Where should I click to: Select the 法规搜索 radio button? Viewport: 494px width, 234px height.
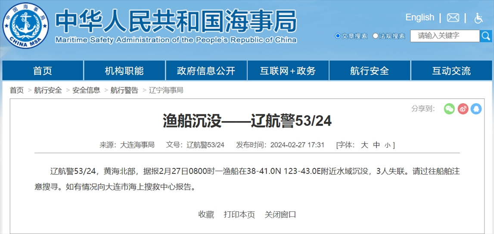pos(376,36)
